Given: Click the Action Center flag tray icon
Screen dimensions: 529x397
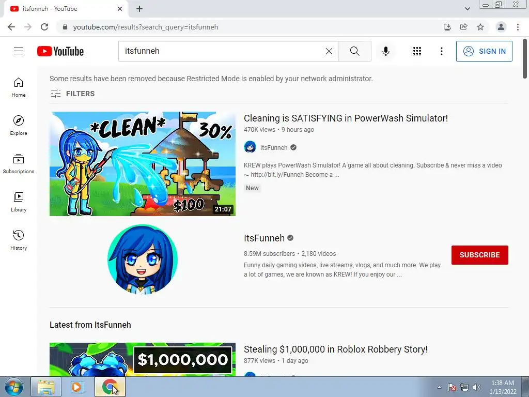Looking at the screenshot, I should (452, 387).
